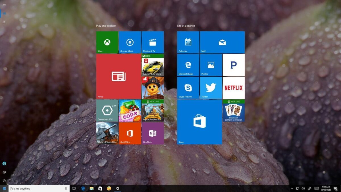The image size is (341, 192).
Task: Launch the Xbox tile
Action: click(x=107, y=42)
